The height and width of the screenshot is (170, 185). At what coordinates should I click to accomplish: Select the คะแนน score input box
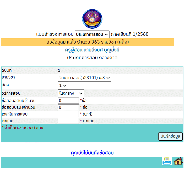tap(68, 121)
